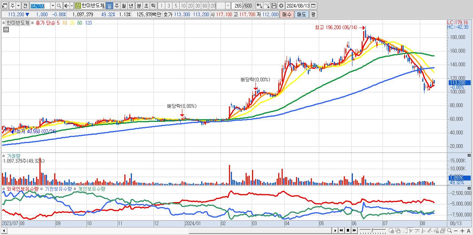Screen dimensions: 473x235
Task: Click the 120 moving average period label
Action: coord(88,23)
